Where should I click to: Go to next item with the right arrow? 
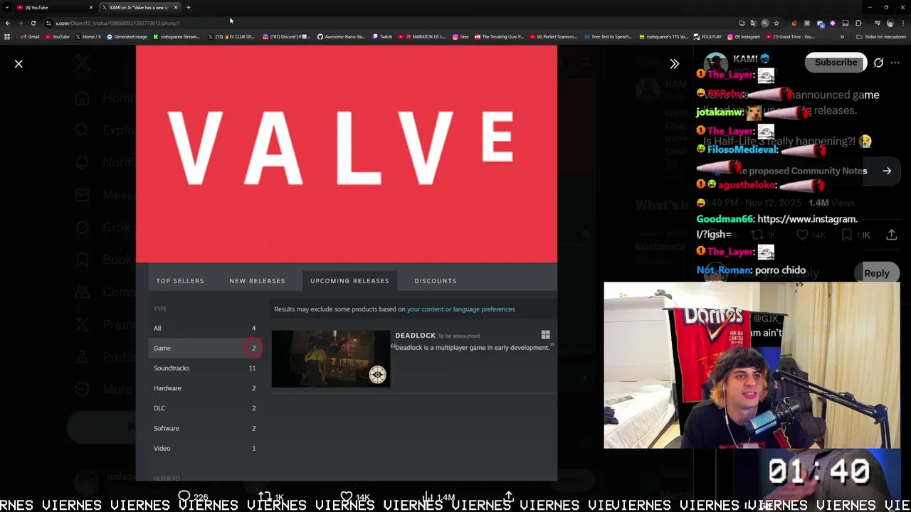[x=887, y=171]
